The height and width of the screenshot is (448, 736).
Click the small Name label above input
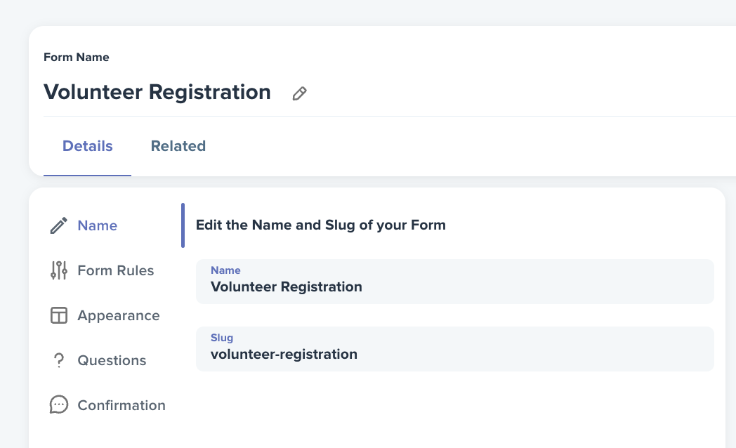(x=225, y=270)
